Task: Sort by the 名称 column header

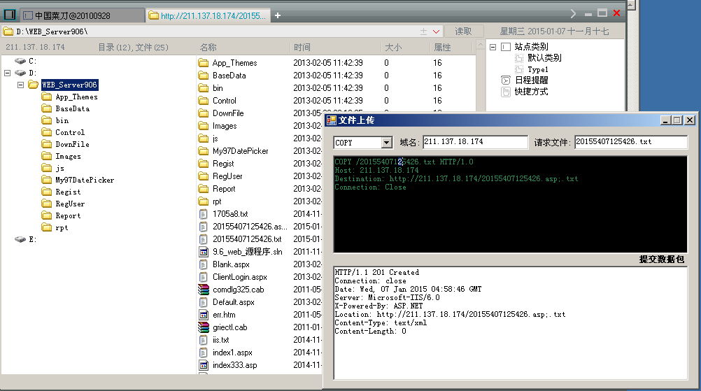Action: [x=208, y=48]
